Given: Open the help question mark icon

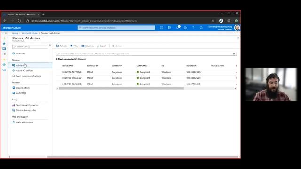Looking at the screenshot, I should tap(193, 28).
